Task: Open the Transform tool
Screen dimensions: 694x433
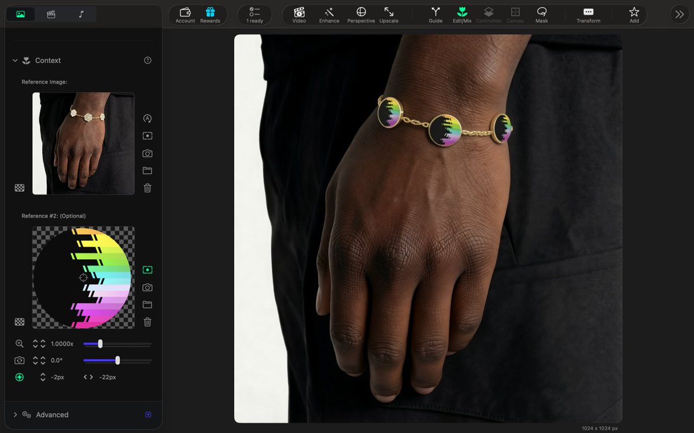Action: click(x=588, y=15)
